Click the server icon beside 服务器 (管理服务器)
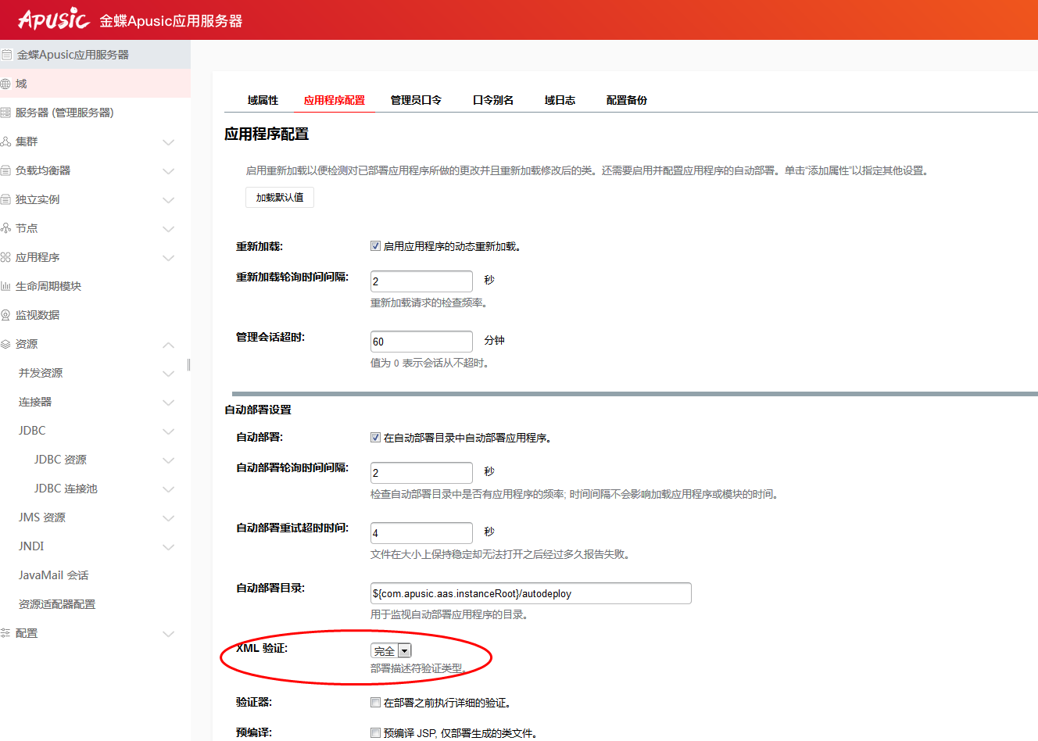Screen dimensions: 1038x741 5,113
